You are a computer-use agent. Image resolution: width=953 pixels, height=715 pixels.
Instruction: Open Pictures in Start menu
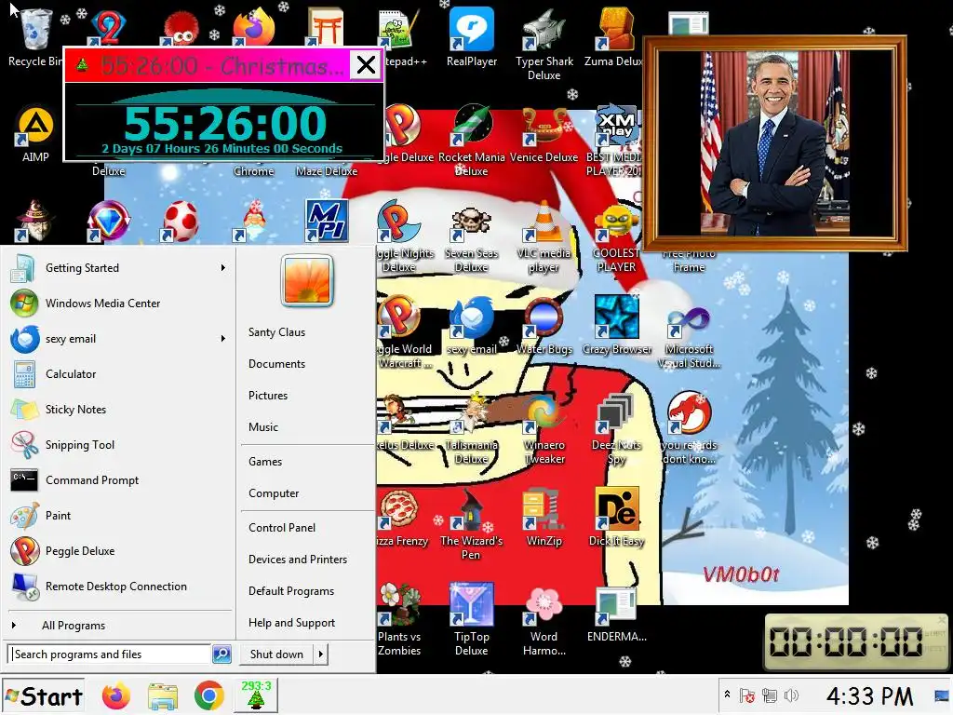tap(268, 395)
